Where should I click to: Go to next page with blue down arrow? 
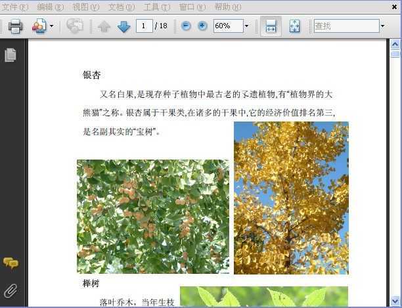pyautogui.click(x=124, y=27)
